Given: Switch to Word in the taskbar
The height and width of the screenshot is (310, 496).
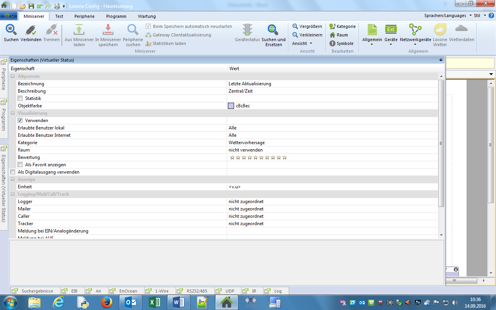Looking at the screenshot, I should pos(179,302).
